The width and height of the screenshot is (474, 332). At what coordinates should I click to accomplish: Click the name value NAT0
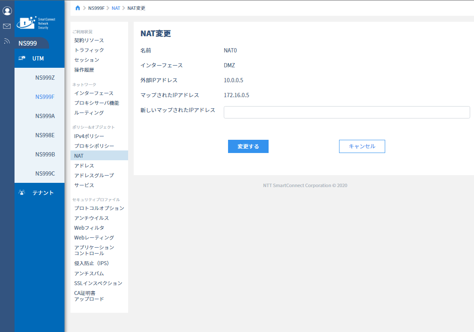(x=230, y=50)
